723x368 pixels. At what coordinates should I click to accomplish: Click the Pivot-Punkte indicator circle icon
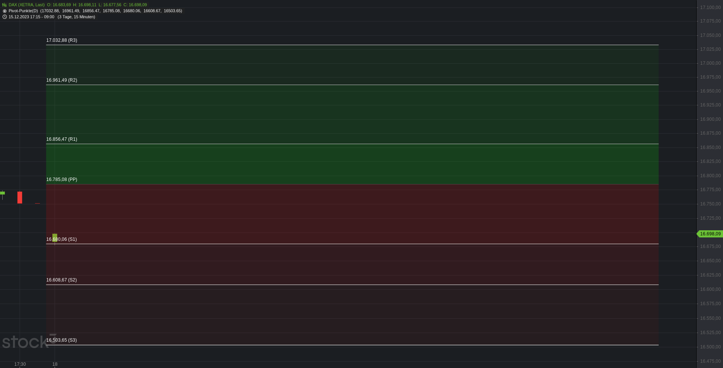pyautogui.click(x=5, y=11)
